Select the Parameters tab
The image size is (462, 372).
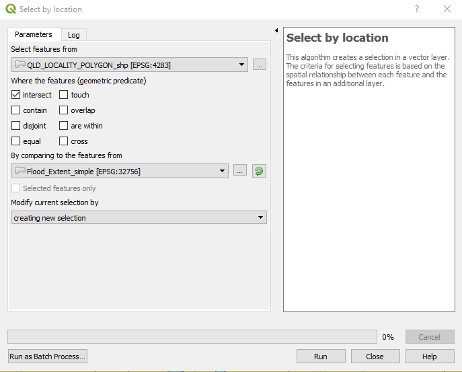(x=34, y=34)
